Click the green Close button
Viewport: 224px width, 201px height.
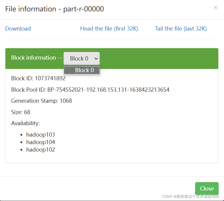point(207,188)
